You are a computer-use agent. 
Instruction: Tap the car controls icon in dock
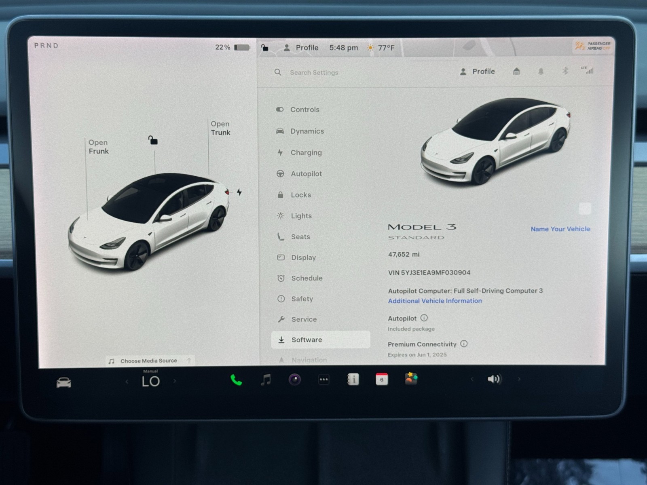64,382
